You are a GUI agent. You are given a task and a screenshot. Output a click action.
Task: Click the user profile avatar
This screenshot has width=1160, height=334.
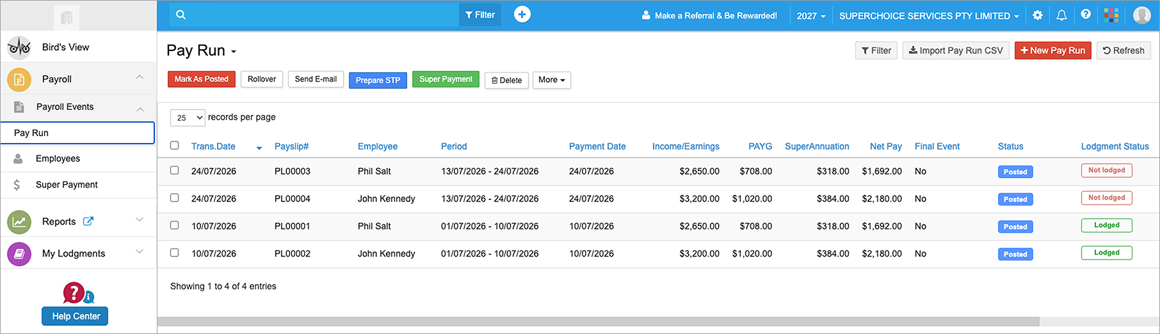point(1142,15)
